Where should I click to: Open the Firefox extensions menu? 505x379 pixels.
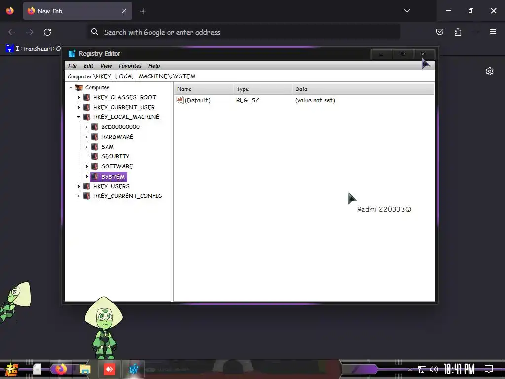point(458,32)
